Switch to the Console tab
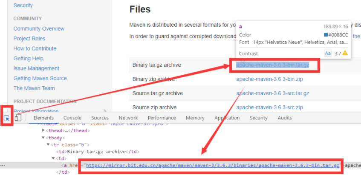This screenshot has width=361, height=175. point(72,118)
